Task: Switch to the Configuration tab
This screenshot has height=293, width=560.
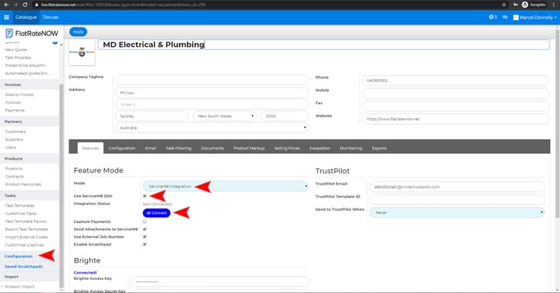Action: coord(122,148)
